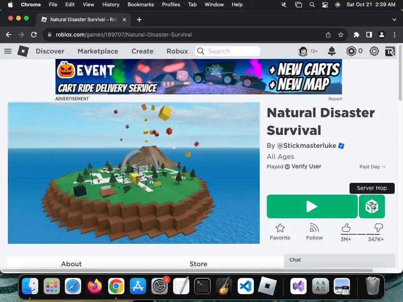This screenshot has width=403, height=302.
Task: Open Chrome three-dot menu
Action: [394, 35]
